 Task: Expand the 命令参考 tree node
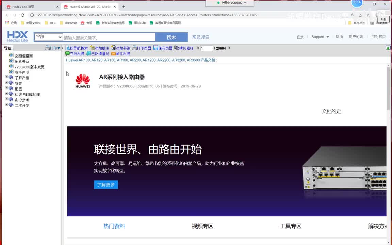[x=6, y=99]
